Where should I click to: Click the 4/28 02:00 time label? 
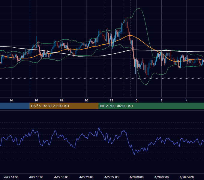click(x=161, y=177)
